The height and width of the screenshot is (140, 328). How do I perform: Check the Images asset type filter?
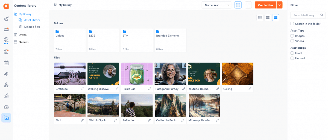click(292, 36)
